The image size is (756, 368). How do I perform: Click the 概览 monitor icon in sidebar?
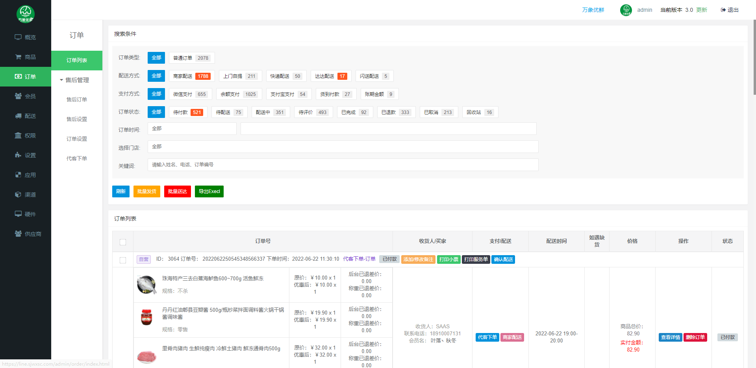[x=18, y=37]
